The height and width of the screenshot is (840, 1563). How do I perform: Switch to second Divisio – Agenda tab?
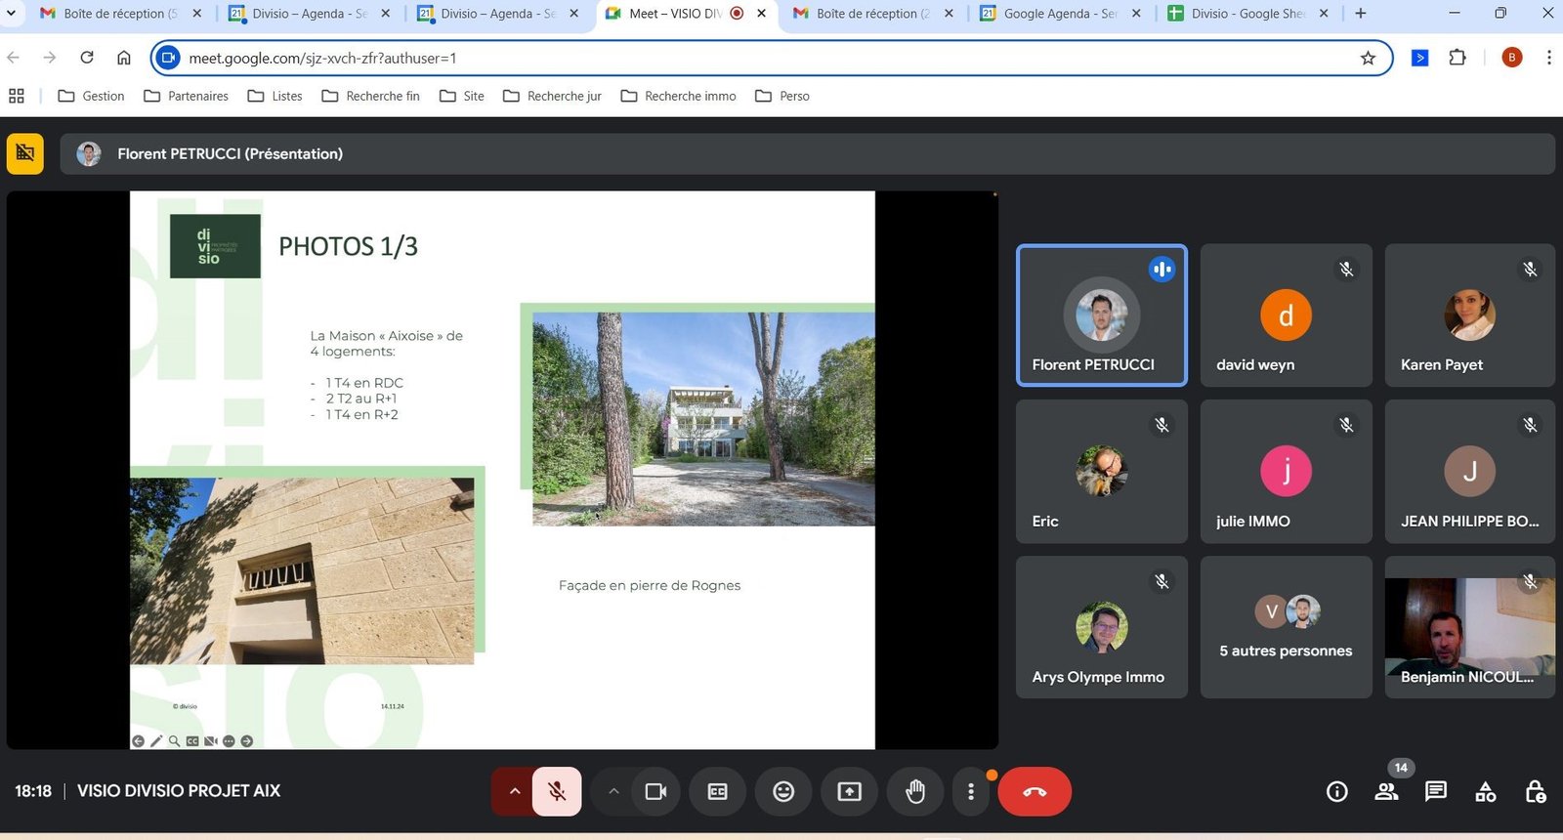(x=498, y=14)
